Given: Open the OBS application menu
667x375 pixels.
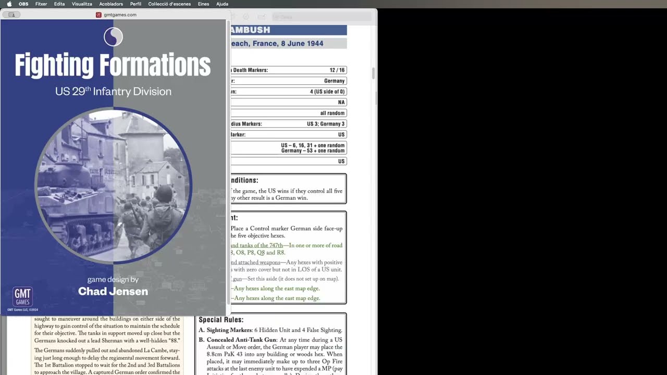Looking at the screenshot, I should pos(23,4).
